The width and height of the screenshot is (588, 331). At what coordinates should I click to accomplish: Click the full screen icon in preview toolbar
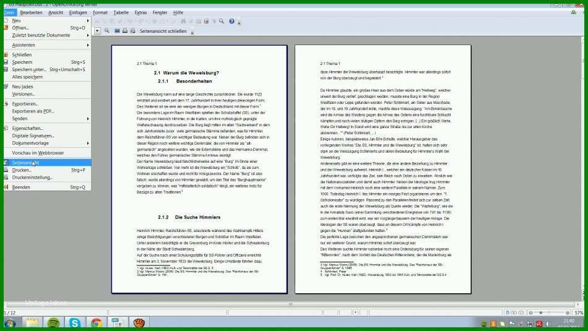pyautogui.click(x=117, y=31)
